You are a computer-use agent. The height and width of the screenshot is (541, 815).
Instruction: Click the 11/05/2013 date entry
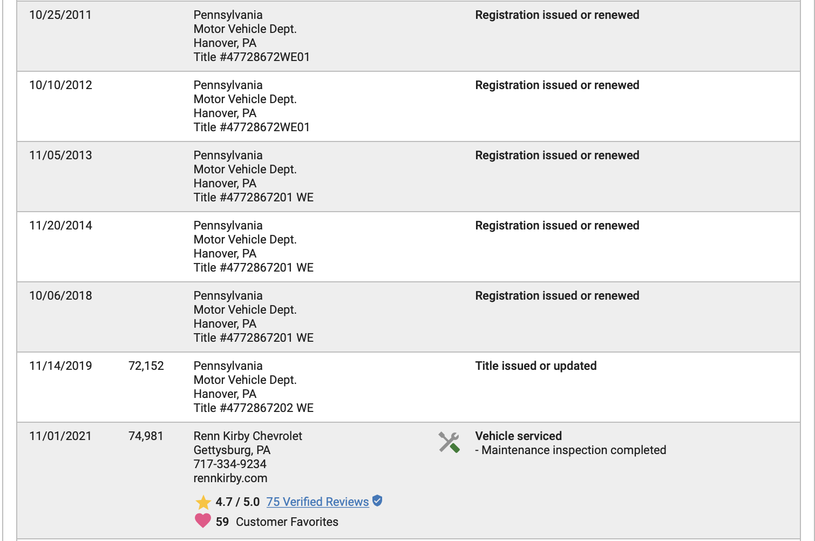click(60, 155)
